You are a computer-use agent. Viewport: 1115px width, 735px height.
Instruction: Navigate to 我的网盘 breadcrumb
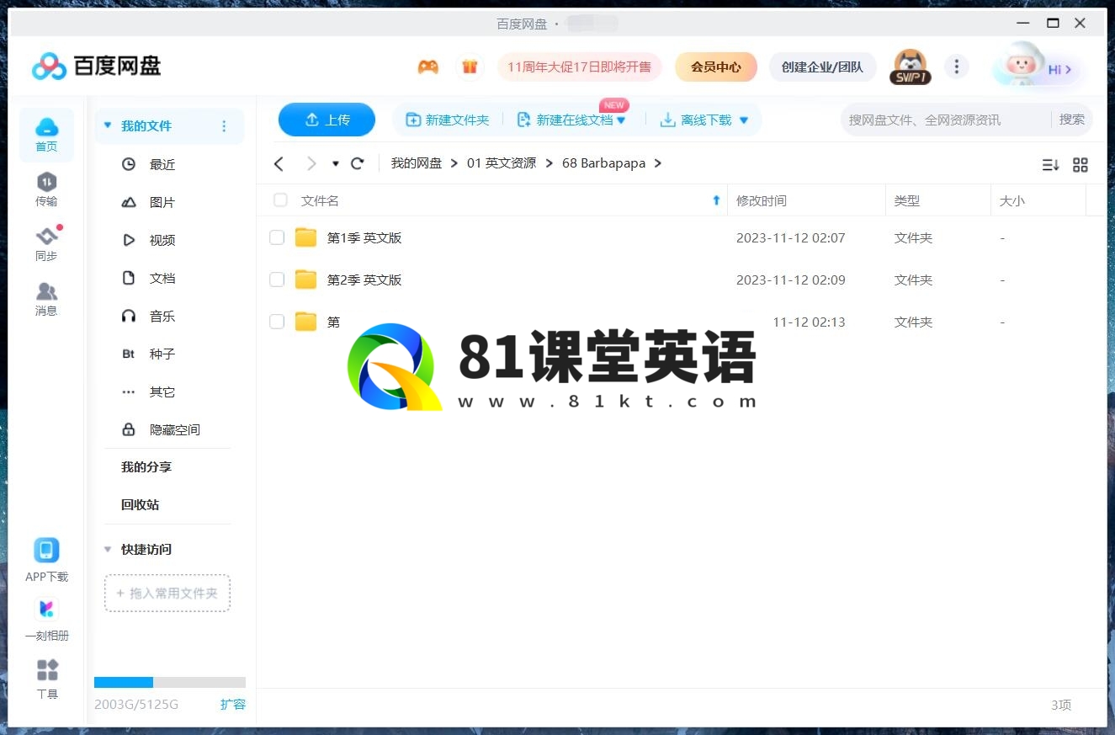[417, 163]
